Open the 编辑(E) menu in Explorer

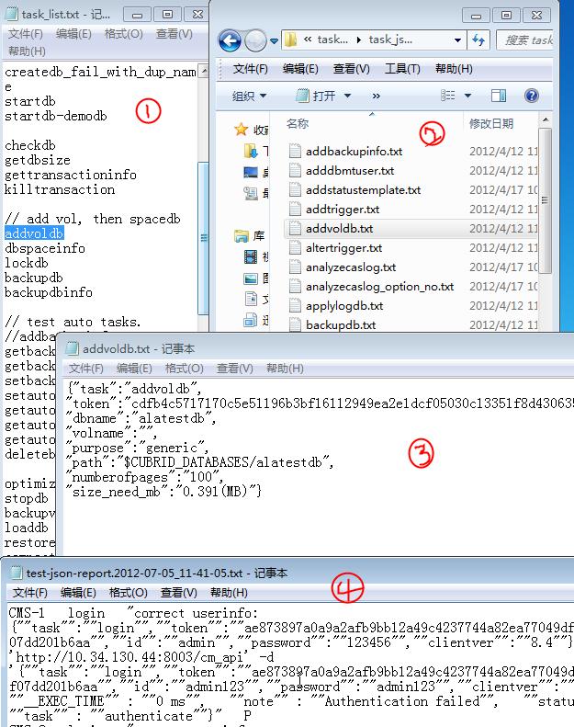300,69
